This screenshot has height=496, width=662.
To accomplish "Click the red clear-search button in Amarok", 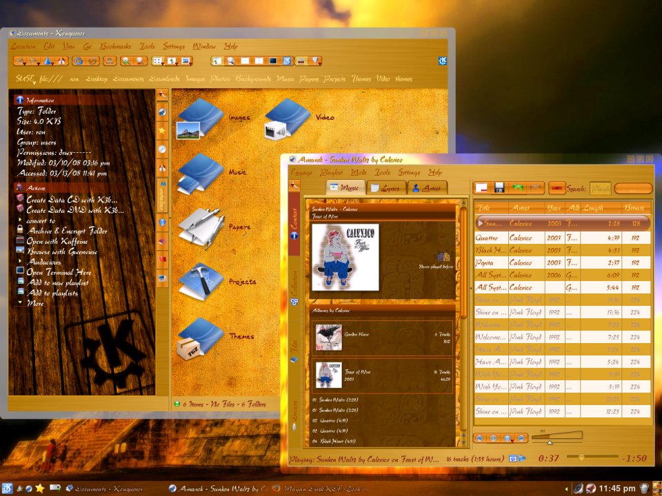I will point(556,188).
